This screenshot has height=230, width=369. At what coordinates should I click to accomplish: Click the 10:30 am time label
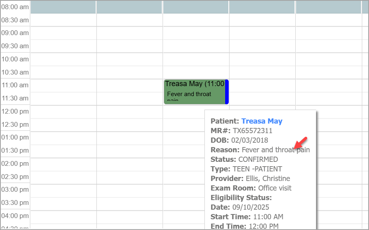pos(15,72)
